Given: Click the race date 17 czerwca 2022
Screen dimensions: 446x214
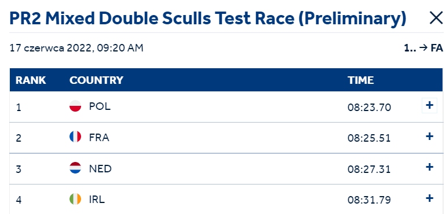Looking at the screenshot, I should point(50,48).
